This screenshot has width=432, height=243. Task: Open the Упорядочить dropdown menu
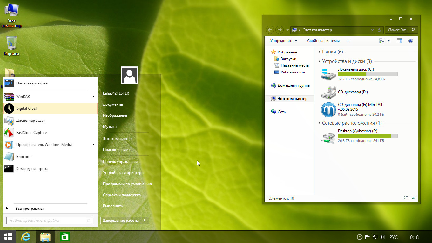point(284,41)
